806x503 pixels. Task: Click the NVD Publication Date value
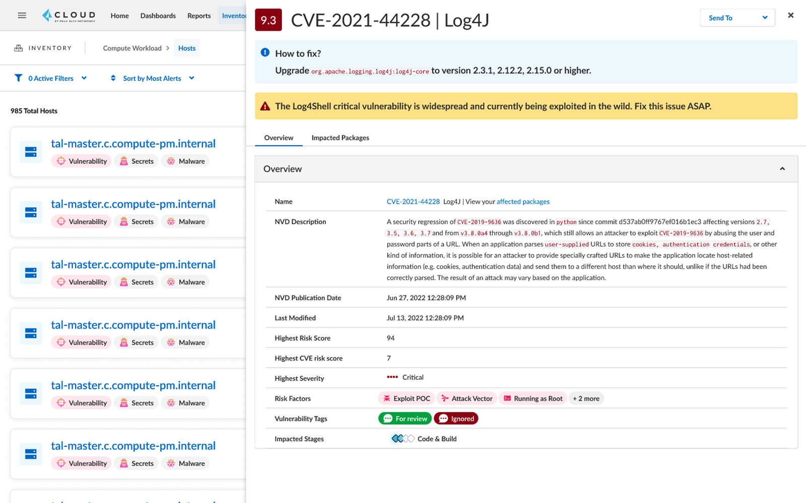point(426,298)
